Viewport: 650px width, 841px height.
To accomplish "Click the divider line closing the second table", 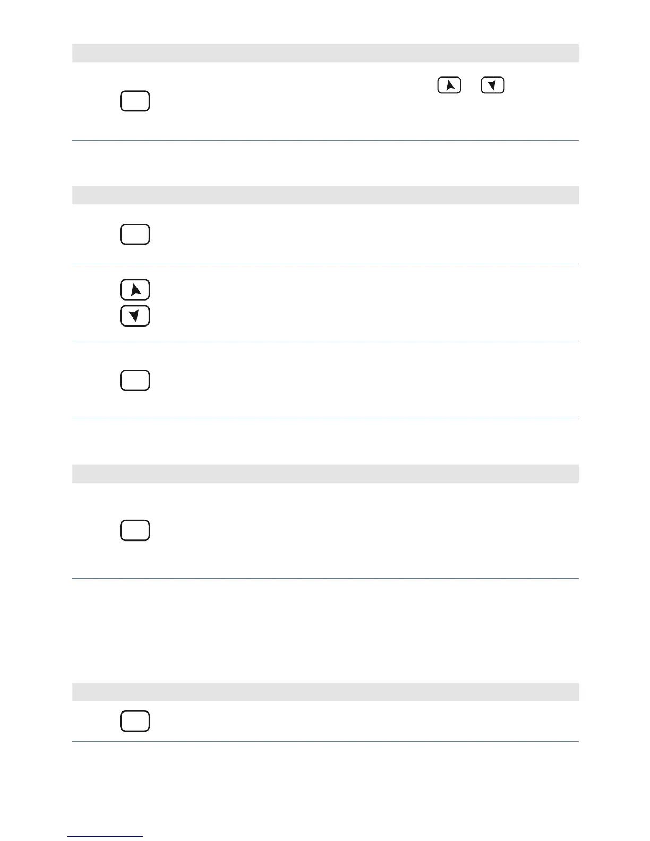I will point(326,419).
